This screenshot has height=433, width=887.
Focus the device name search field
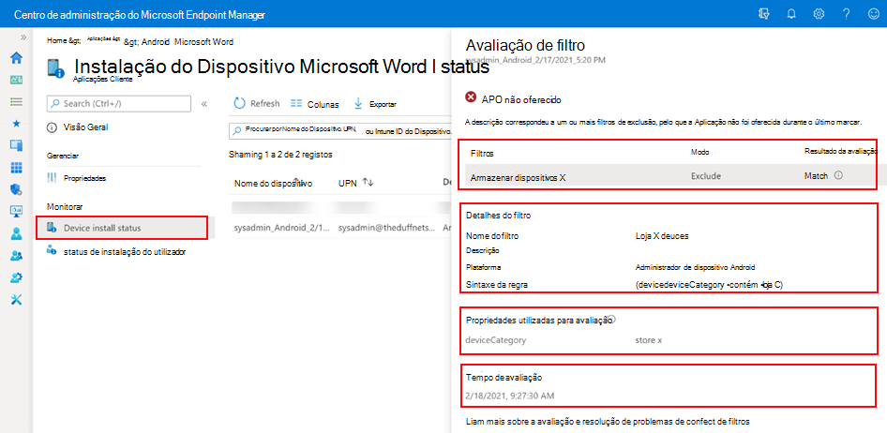pos(340,130)
